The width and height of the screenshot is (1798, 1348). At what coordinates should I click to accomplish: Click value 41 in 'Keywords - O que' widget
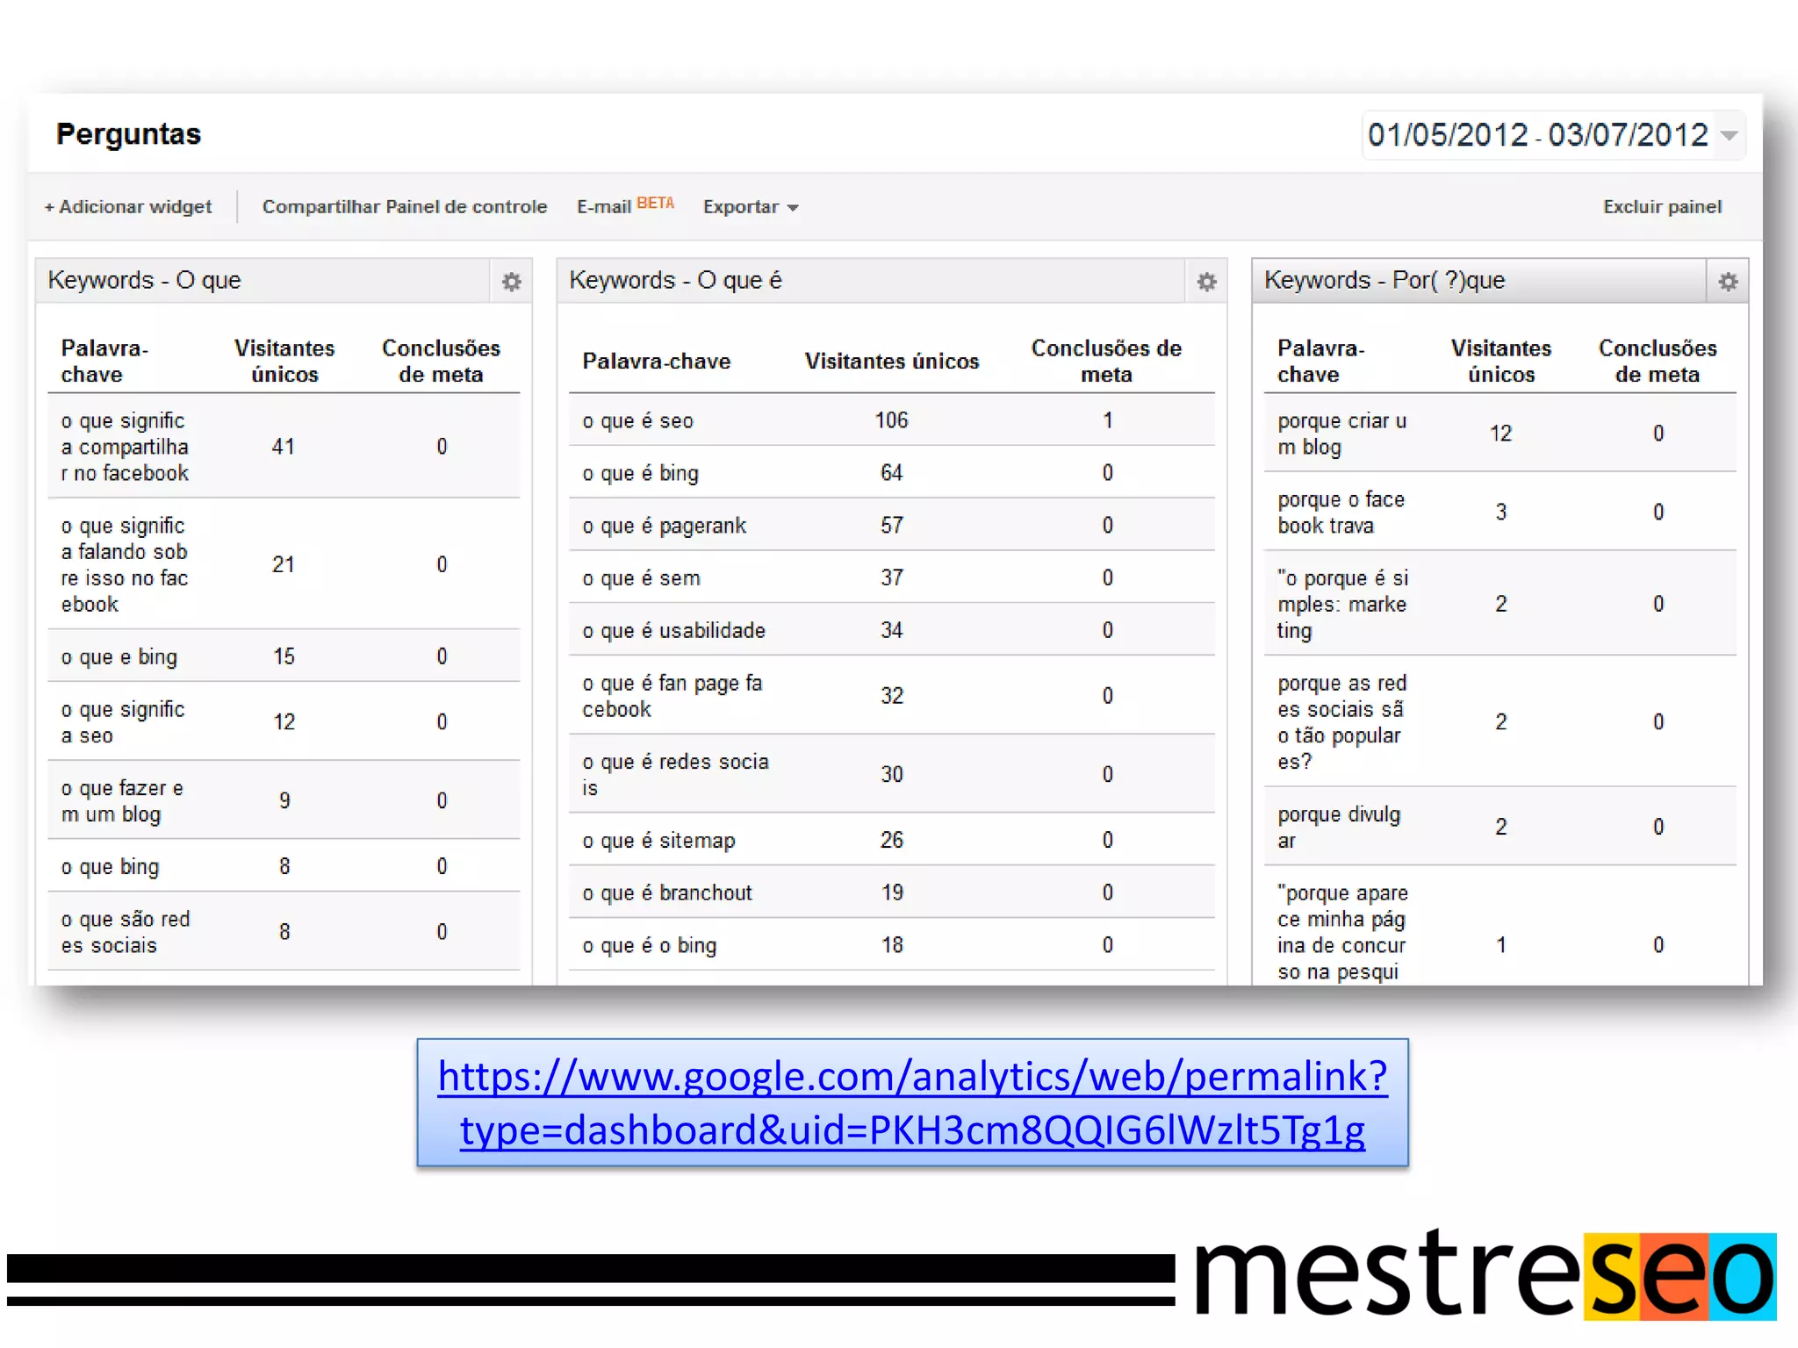tap(283, 447)
